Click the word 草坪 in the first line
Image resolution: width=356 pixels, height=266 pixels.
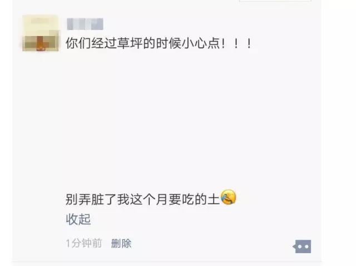pyautogui.click(x=130, y=43)
